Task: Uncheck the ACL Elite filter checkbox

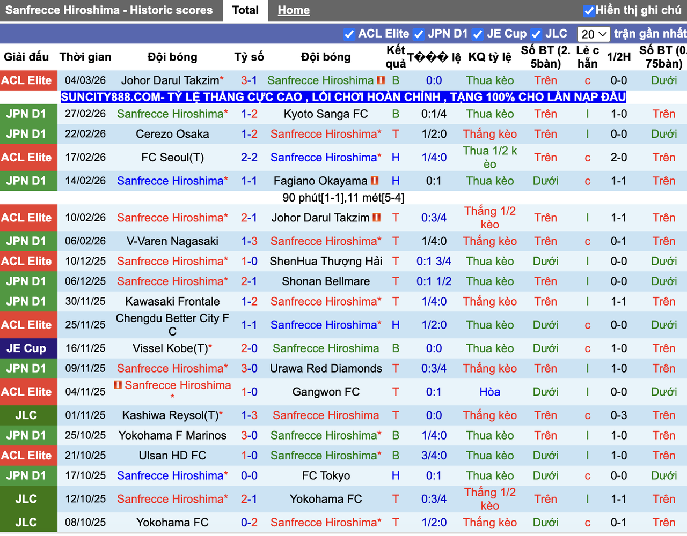Action: pyautogui.click(x=349, y=34)
